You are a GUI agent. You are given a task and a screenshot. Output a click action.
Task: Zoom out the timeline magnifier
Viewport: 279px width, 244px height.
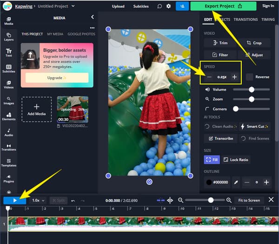180,200
